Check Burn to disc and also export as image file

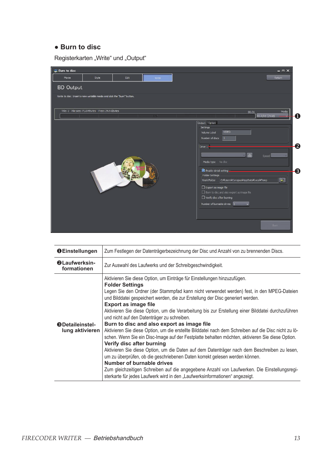(203, 192)
